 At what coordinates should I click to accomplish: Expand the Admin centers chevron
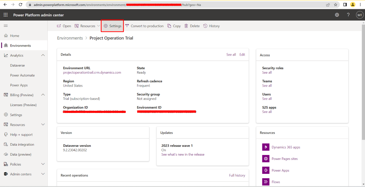[x=43, y=174]
